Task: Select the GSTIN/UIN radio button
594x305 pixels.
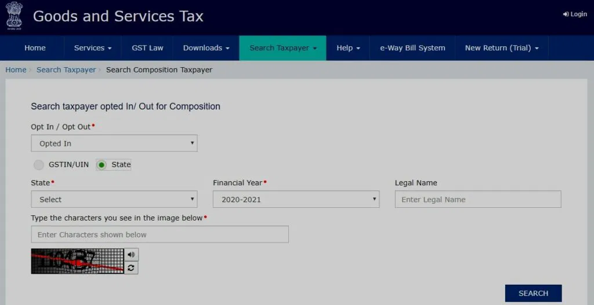Action: 39,165
